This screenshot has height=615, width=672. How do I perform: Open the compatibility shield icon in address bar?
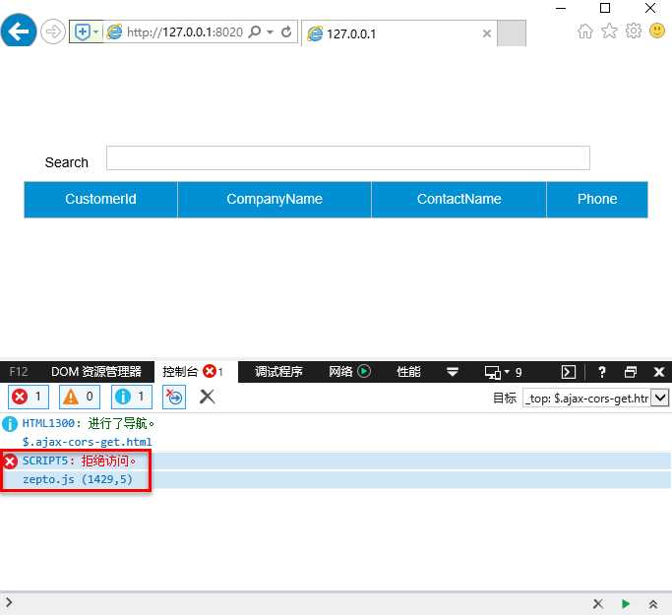82,31
